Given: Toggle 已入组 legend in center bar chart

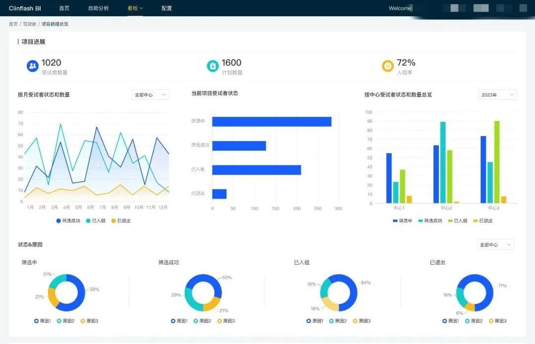Looking at the screenshot, I should click(458, 221).
